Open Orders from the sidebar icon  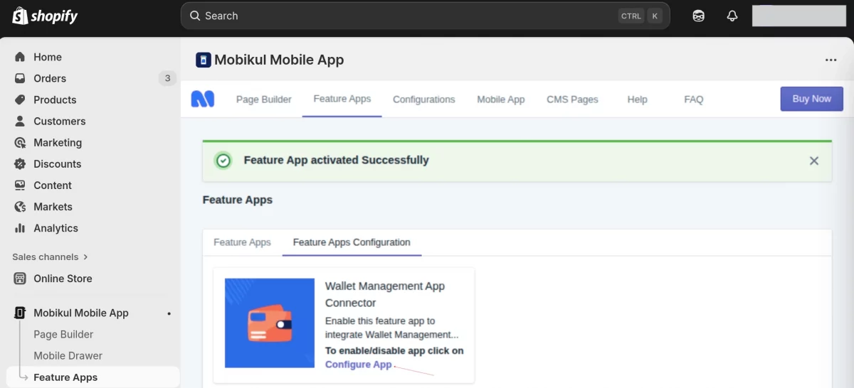pos(20,78)
